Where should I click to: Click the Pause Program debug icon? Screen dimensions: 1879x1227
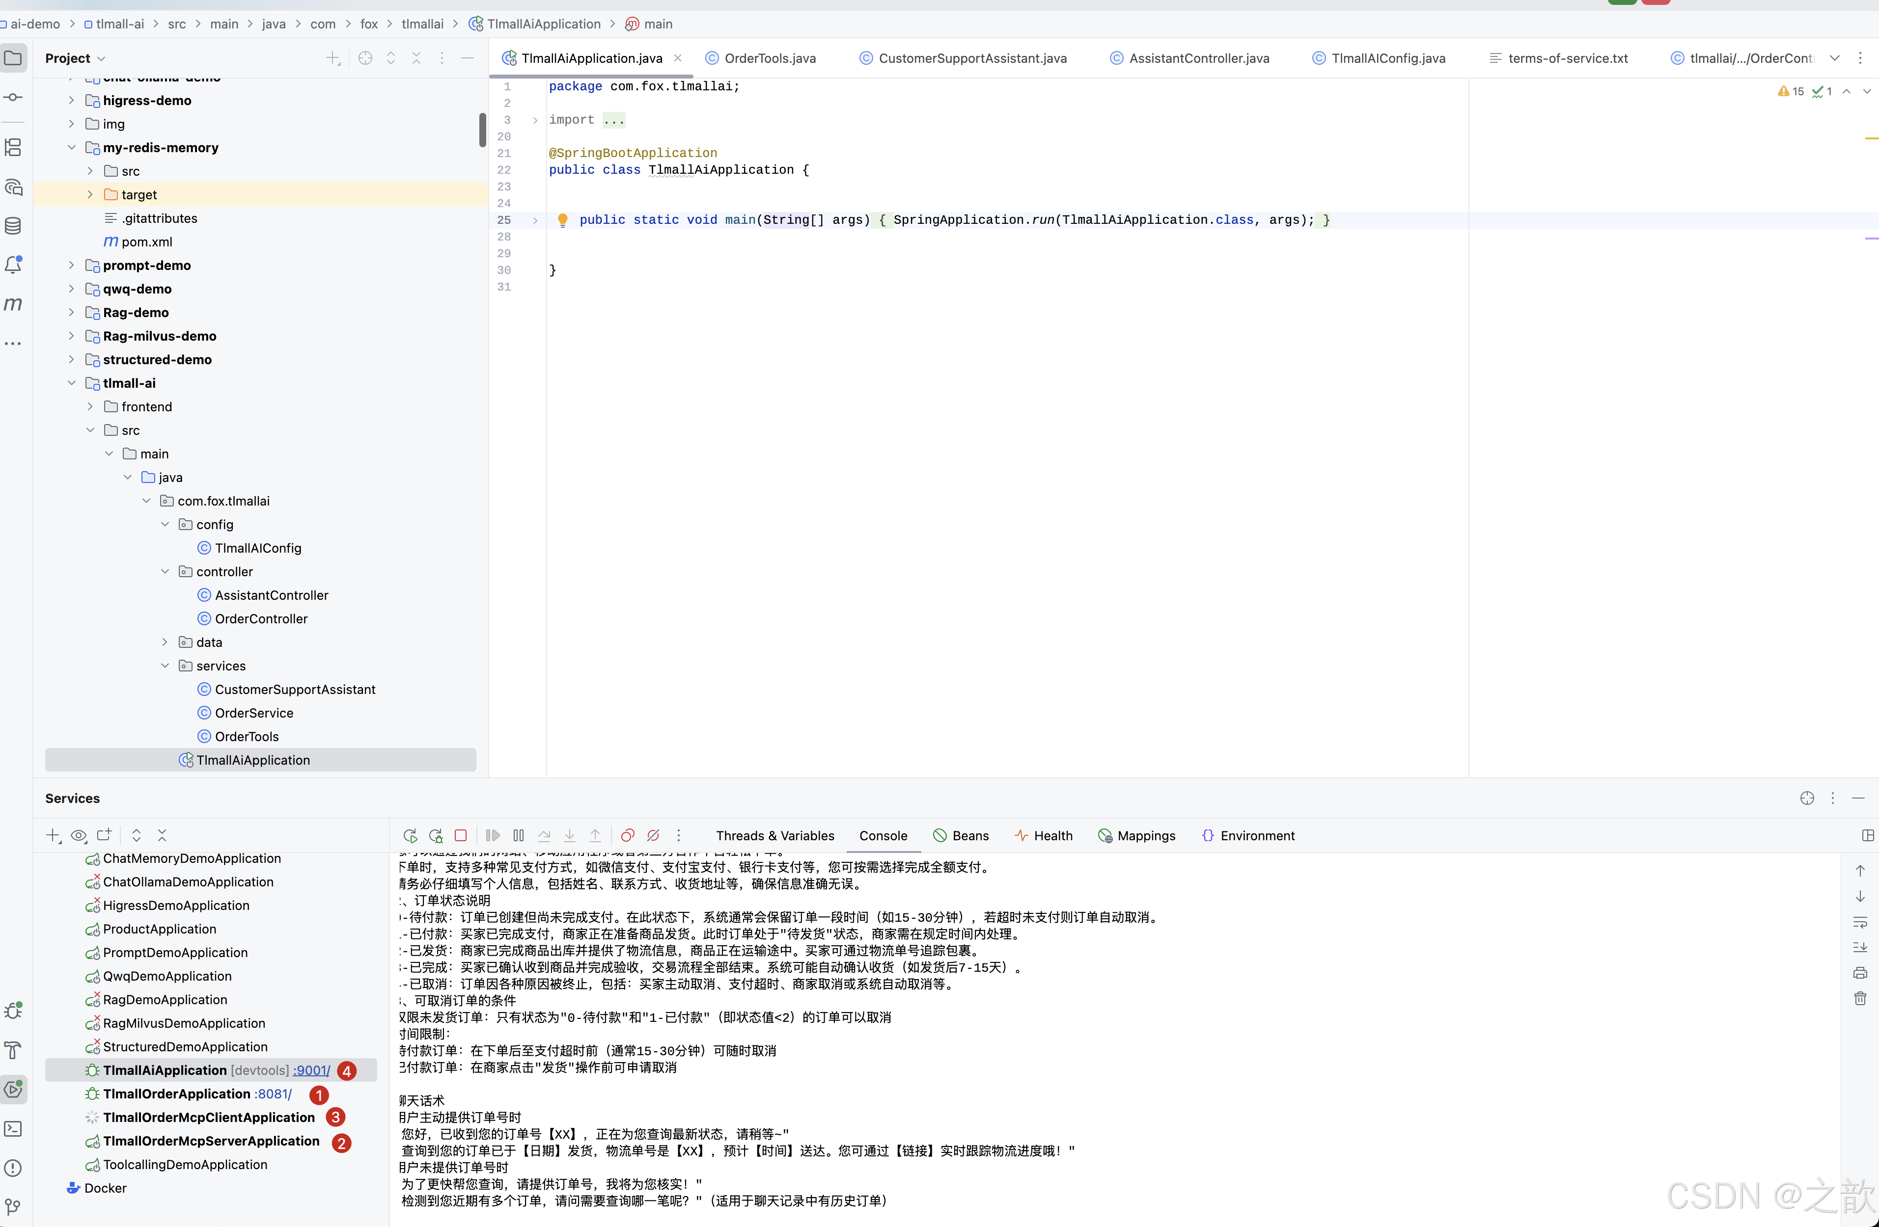point(519,836)
